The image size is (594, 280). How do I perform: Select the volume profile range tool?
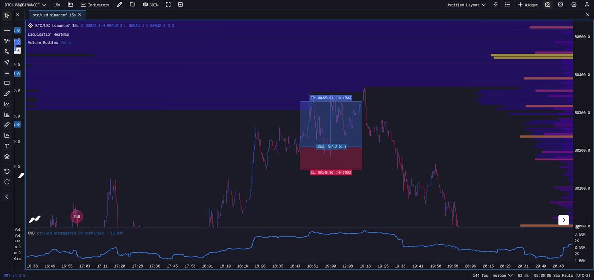pyautogui.click(x=7, y=115)
